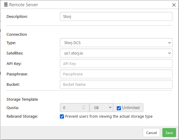Open the Type dropdown showing Storj DCS
This screenshot has height=140, width=179.
(x=116, y=43)
